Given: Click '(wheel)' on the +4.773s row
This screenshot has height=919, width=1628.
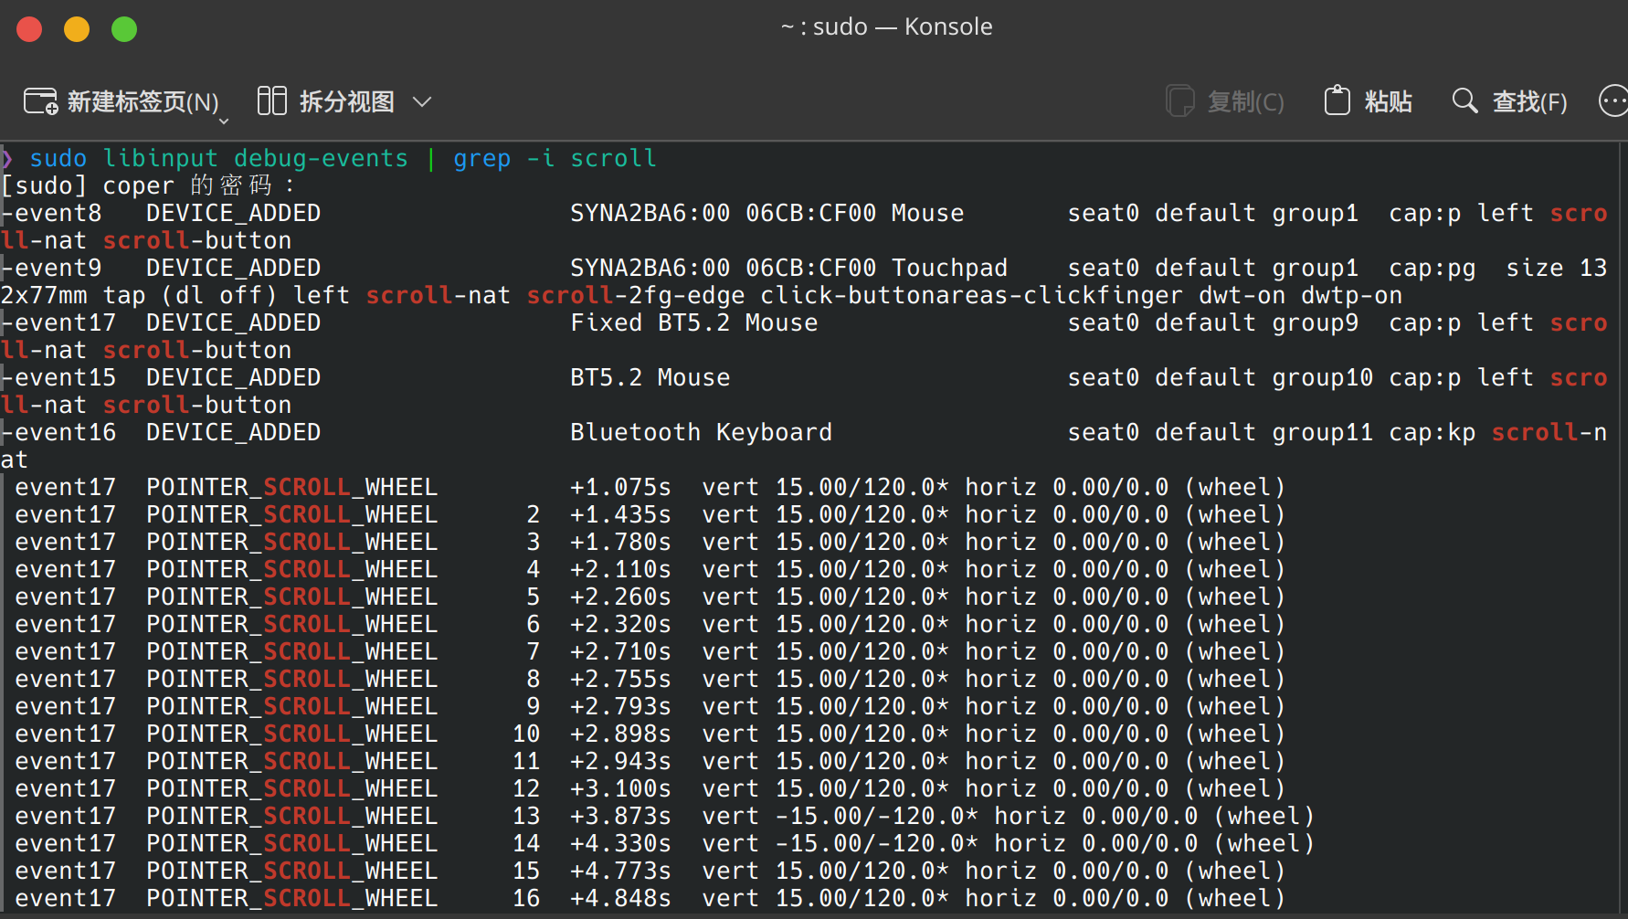Looking at the screenshot, I should tap(1235, 871).
